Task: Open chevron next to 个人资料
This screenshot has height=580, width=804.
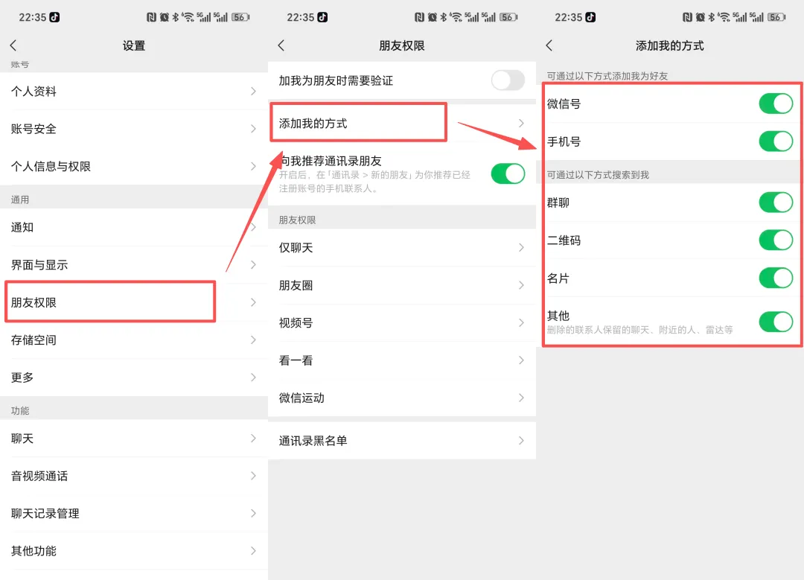Action: (253, 92)
